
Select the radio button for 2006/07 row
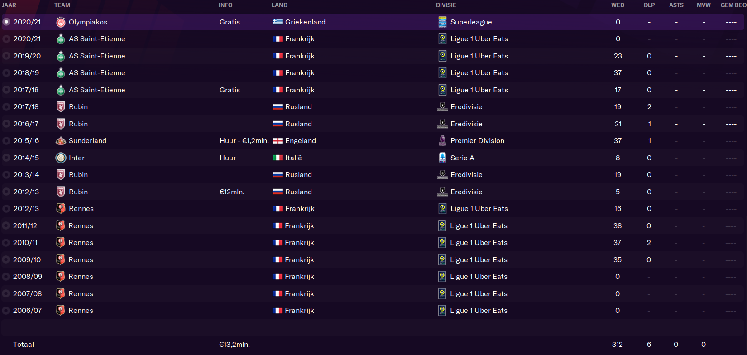coord(6,311)
